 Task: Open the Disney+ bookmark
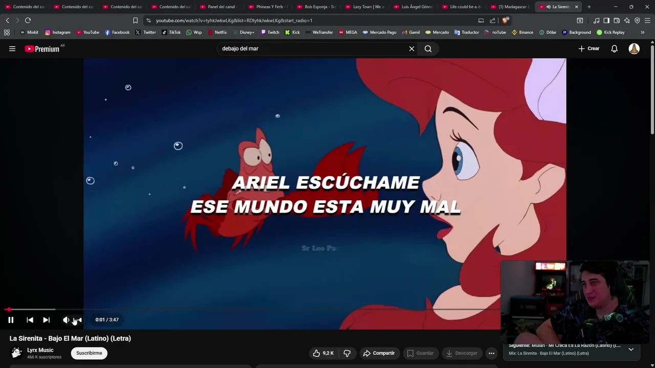point(243,32)
